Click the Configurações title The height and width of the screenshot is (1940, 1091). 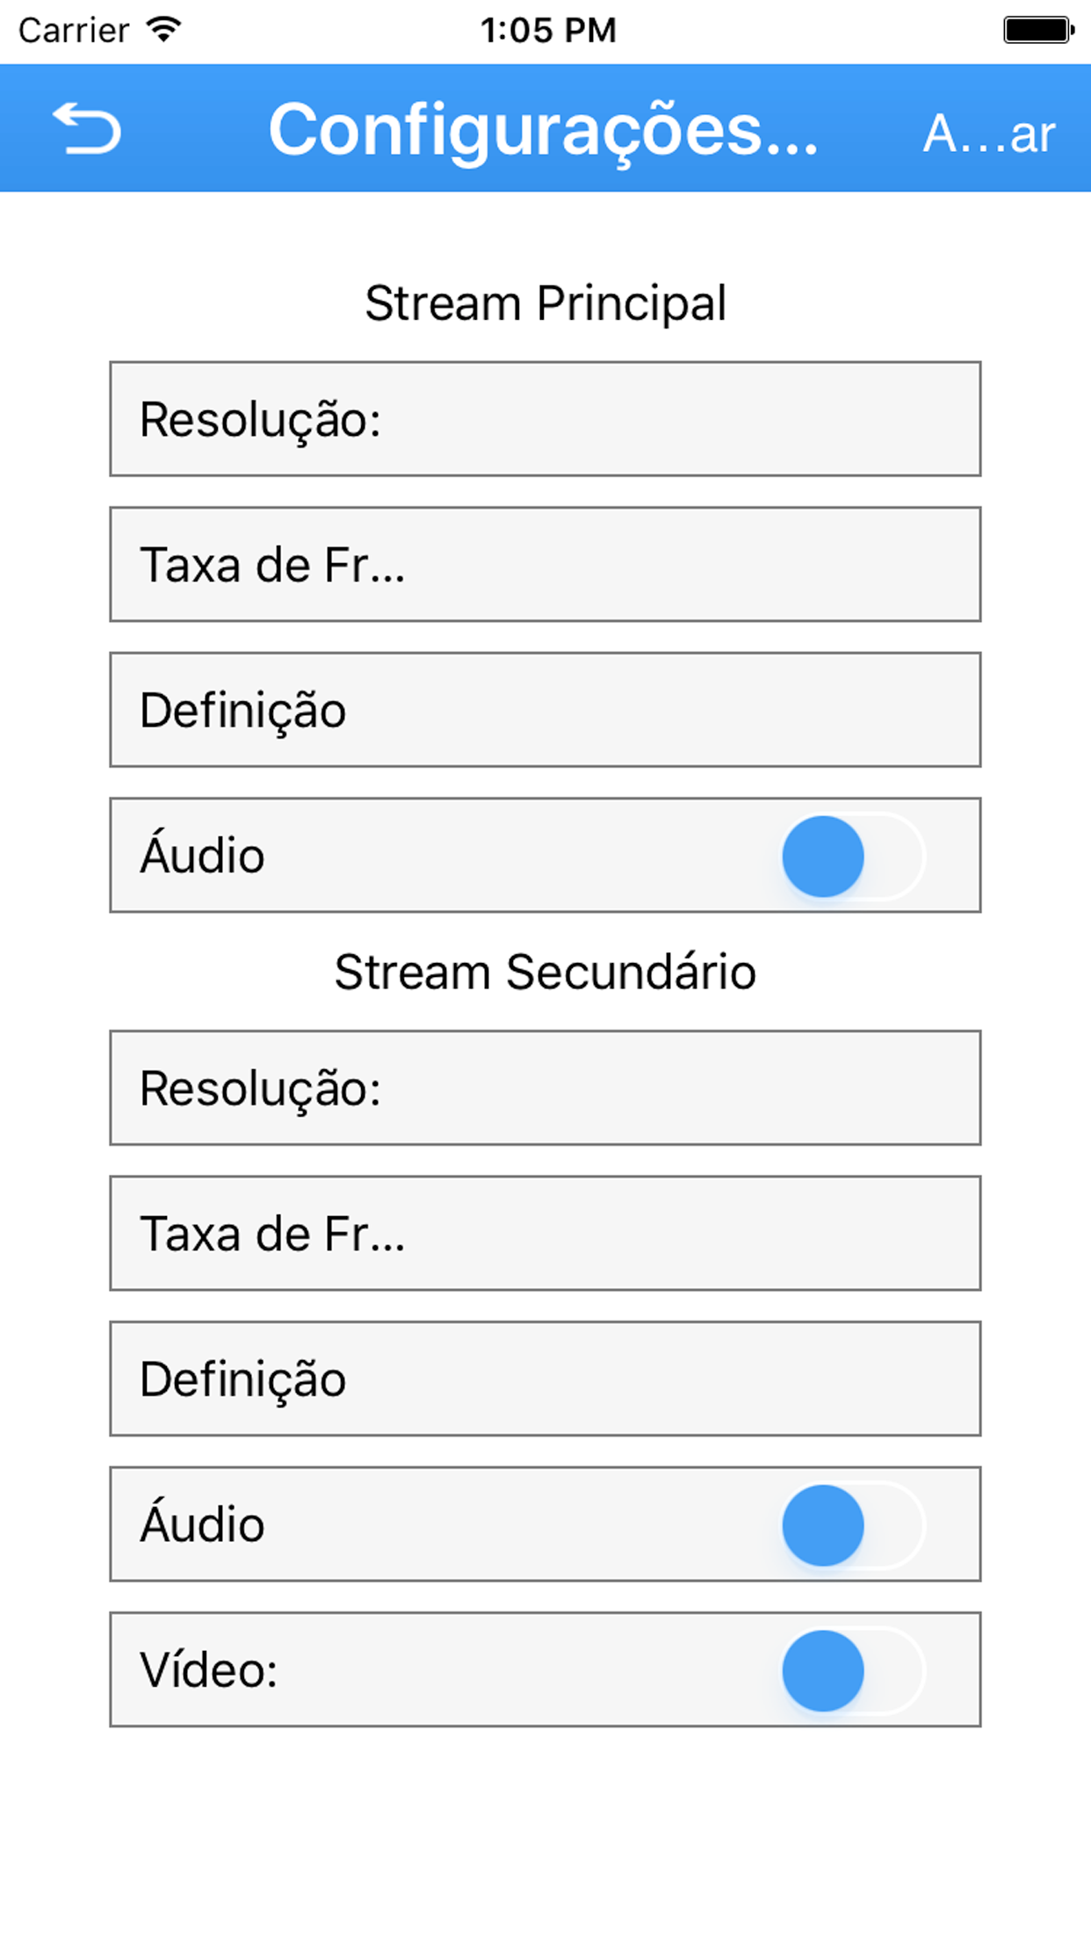coord(544,130)
